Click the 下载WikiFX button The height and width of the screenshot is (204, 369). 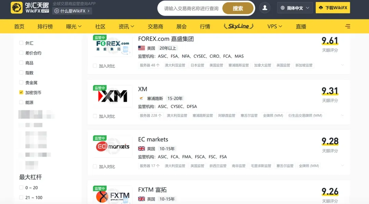pos(333,8)
